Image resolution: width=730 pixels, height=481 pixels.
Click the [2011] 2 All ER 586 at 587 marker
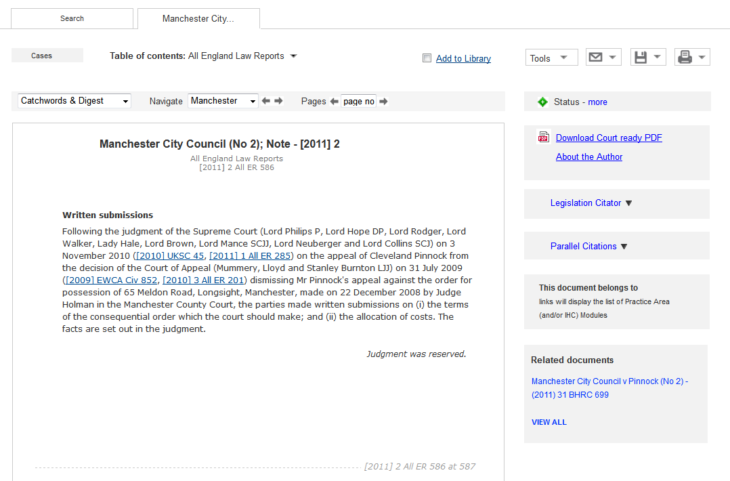point(420,467)
